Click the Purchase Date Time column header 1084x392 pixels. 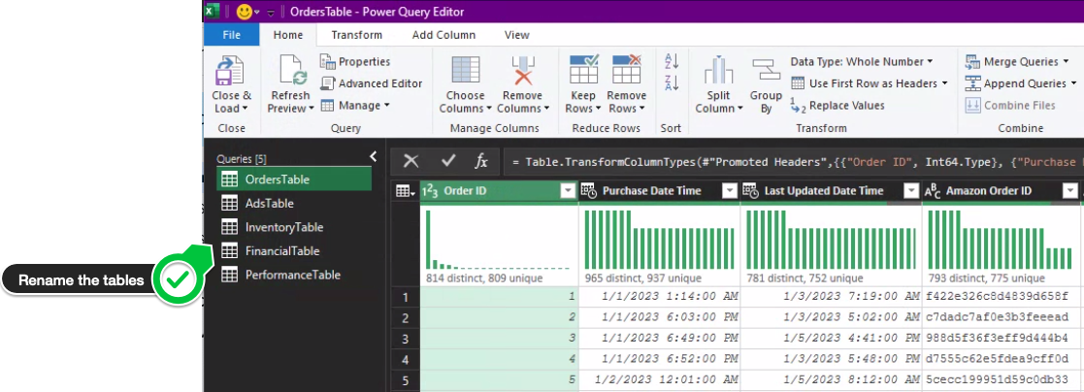659,191
